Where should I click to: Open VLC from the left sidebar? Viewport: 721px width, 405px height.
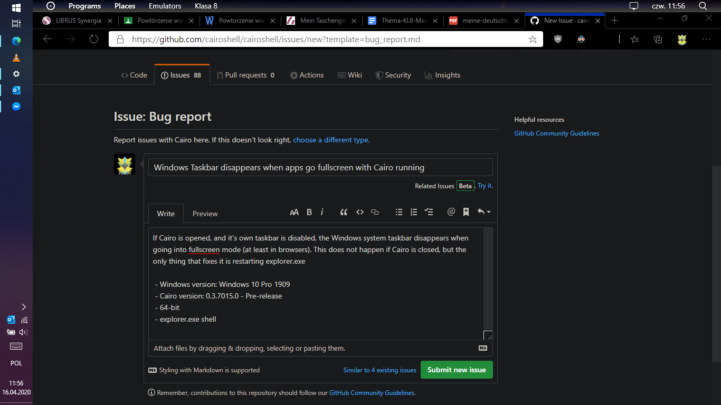16,58
